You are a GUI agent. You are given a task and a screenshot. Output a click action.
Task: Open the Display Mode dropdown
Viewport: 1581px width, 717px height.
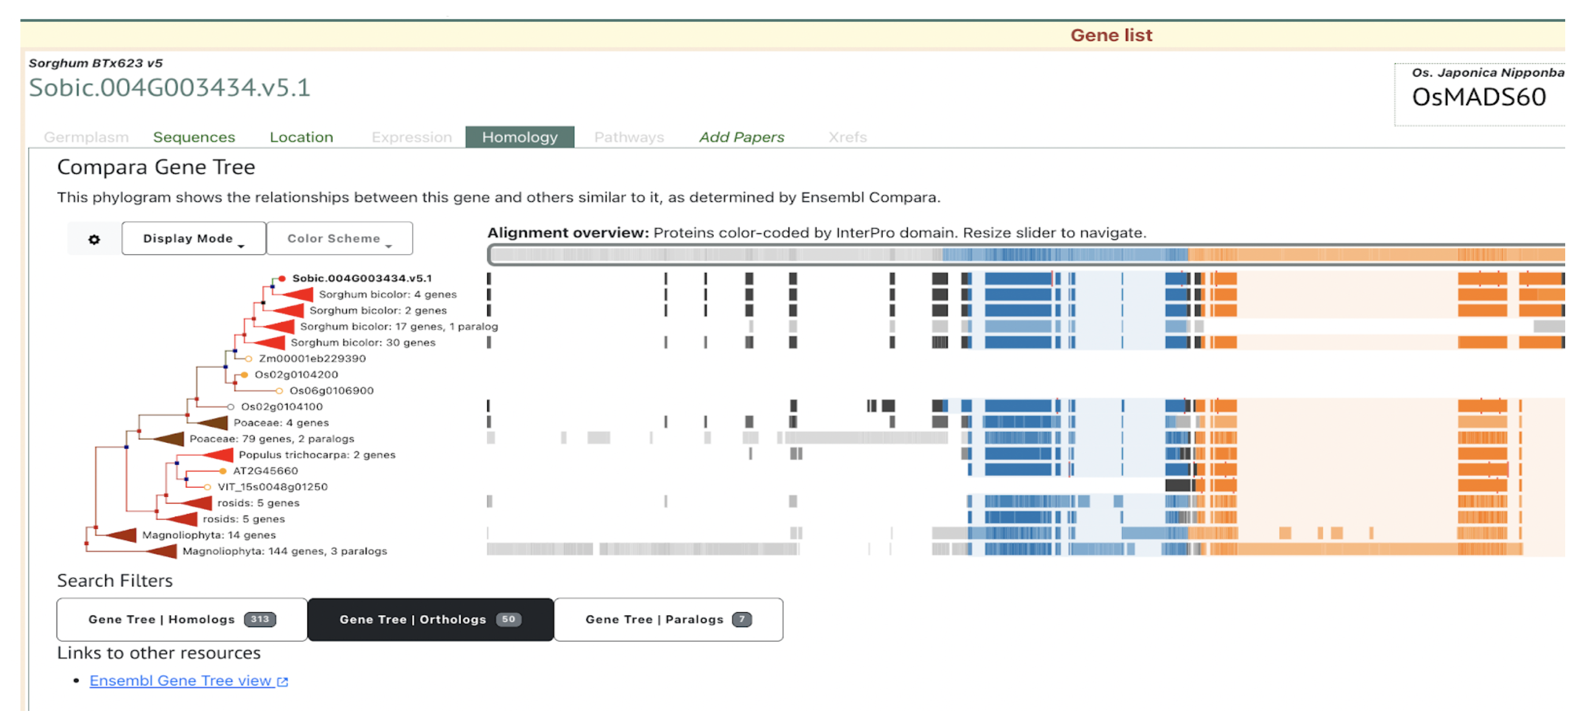click(193, 238)
